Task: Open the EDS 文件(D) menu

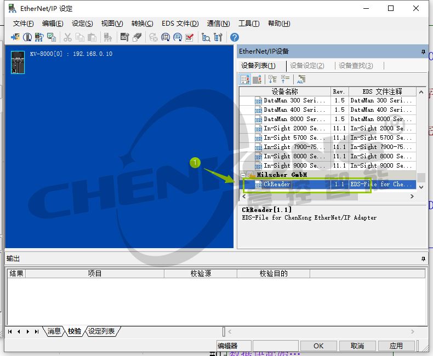Action: tap(180, 24)
